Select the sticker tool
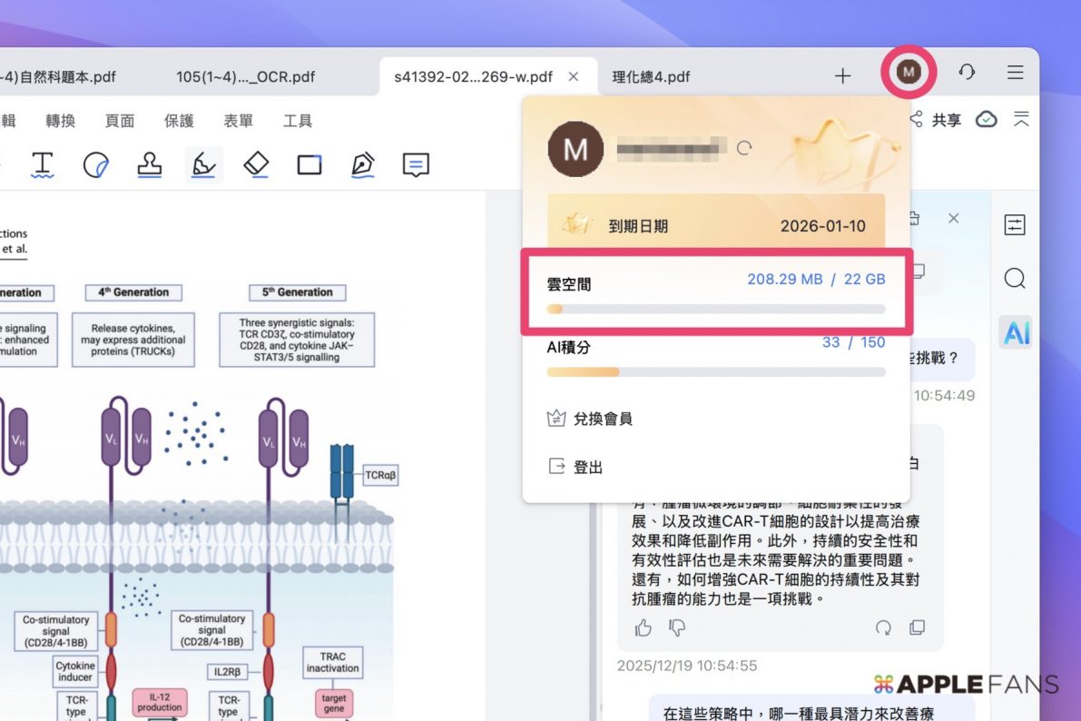Image resolution: width=1081 pixels, height=721 pixels. click(96, 164)
